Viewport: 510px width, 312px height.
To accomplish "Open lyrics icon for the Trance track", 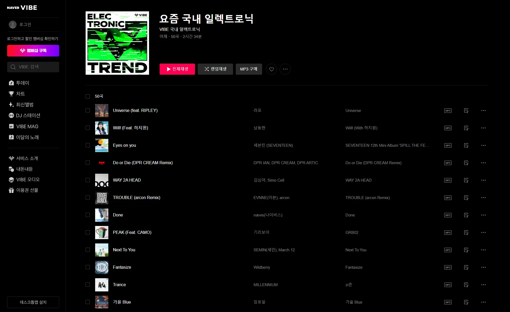I will (466, 285).
